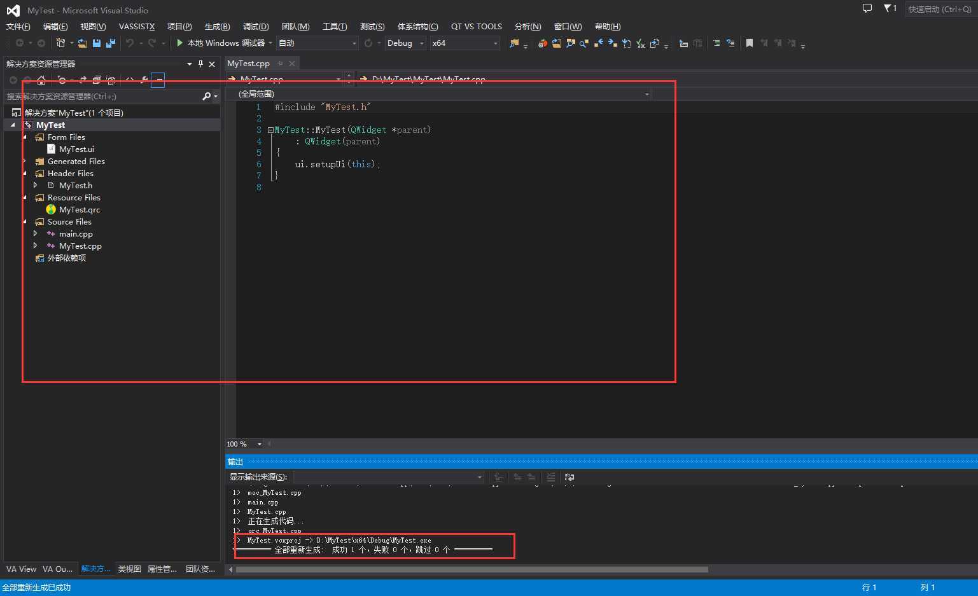
Task: Expand the MyTest.cpp tree node
Action: (x=36, y=246)
